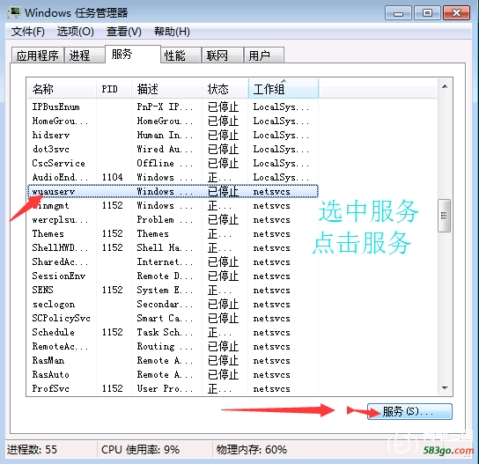Sort by the PID column header
Viewport: 479px width, 464px height.
pyautogui.click(x=114, y=89)
